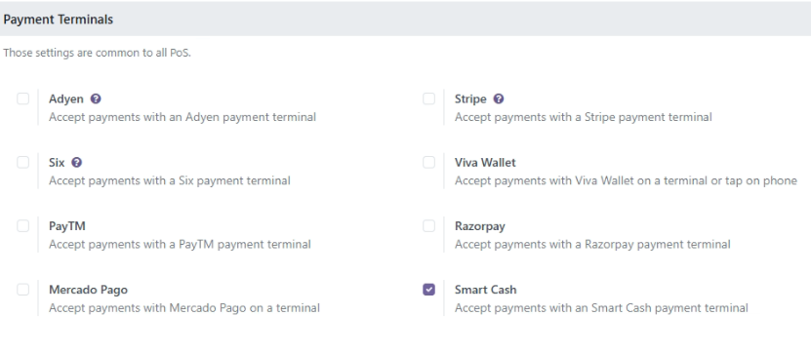Enable the Adyen payment terminal checkbox
The image size is (811, 355).
22,99
